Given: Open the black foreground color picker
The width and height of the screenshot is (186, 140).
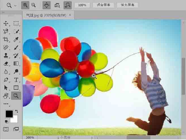Looking at the screenshot, I should pyautogui.click(x=9, y=114).
